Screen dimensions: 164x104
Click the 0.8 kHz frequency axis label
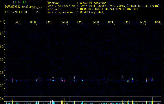point(2,73)
